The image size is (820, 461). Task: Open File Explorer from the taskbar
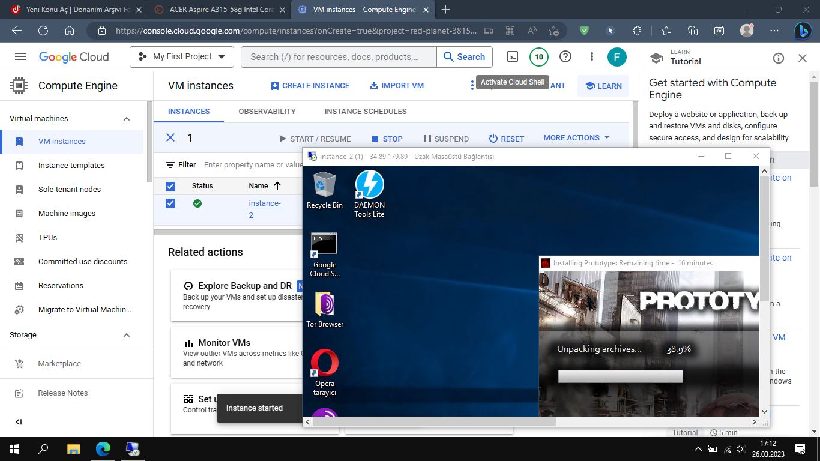(73, 449)
